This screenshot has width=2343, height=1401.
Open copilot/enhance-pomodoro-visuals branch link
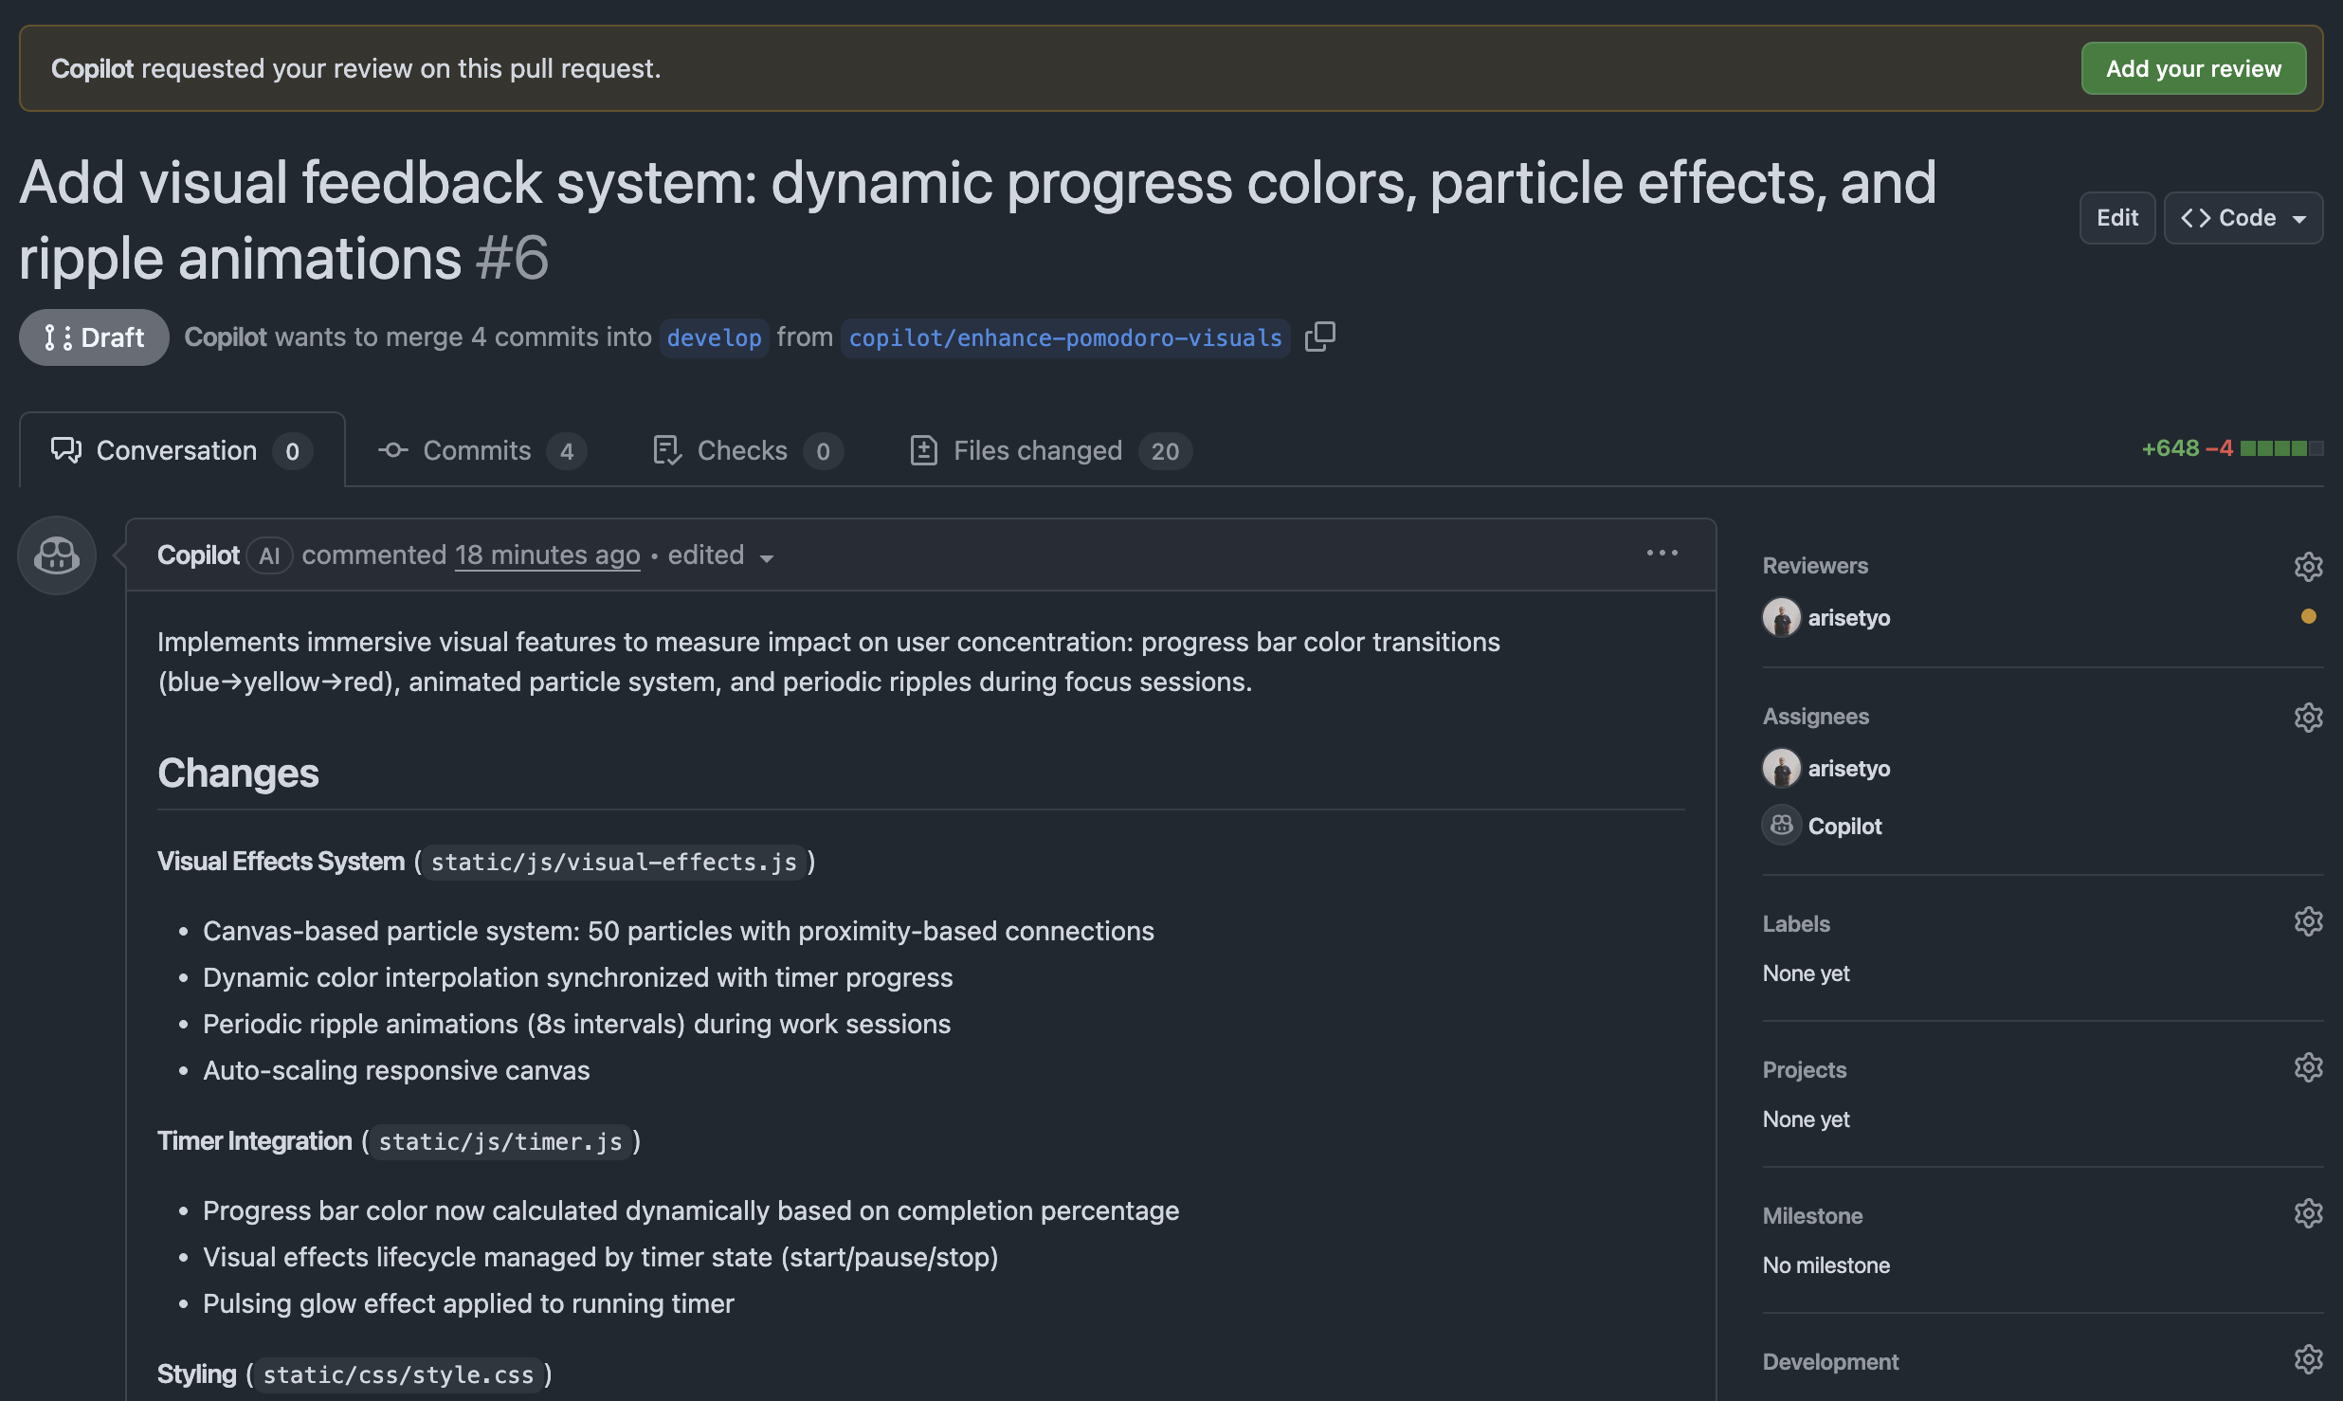tap(1064, 337)
